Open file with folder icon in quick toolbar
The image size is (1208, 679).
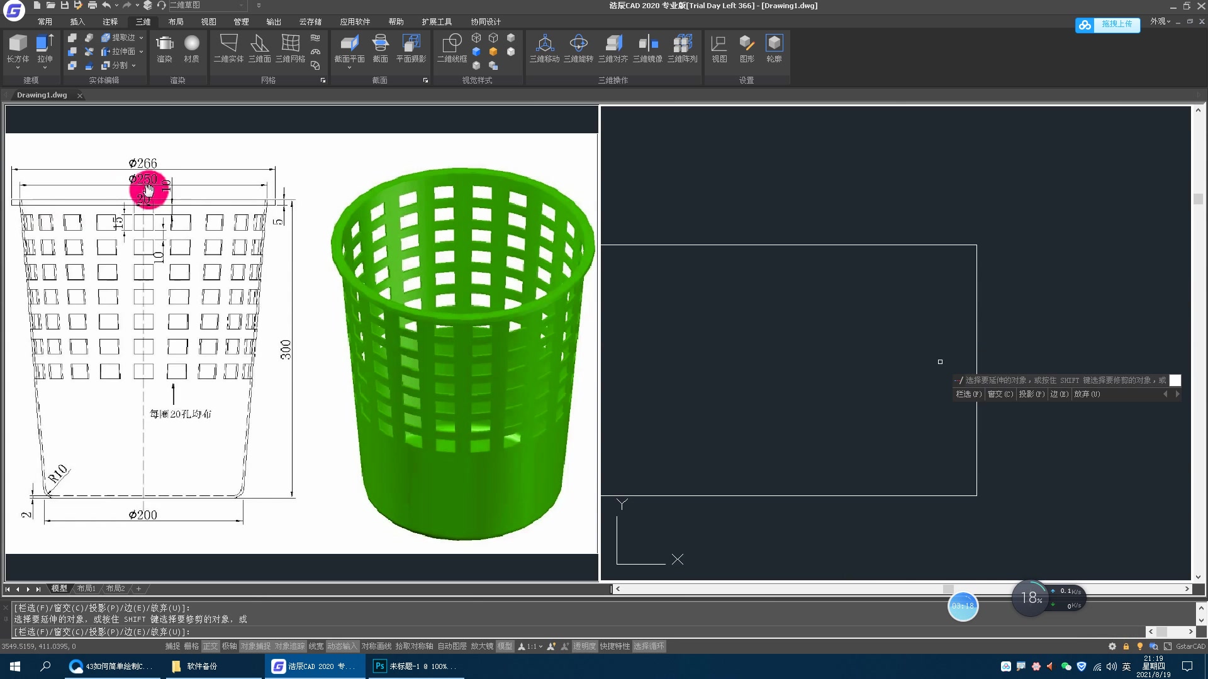click(50, 6)
